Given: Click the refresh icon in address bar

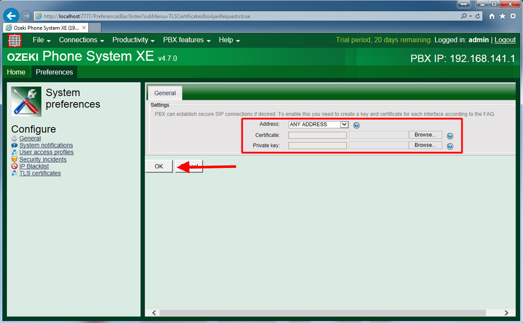Looking at the screenshot, I should (478, 16).
